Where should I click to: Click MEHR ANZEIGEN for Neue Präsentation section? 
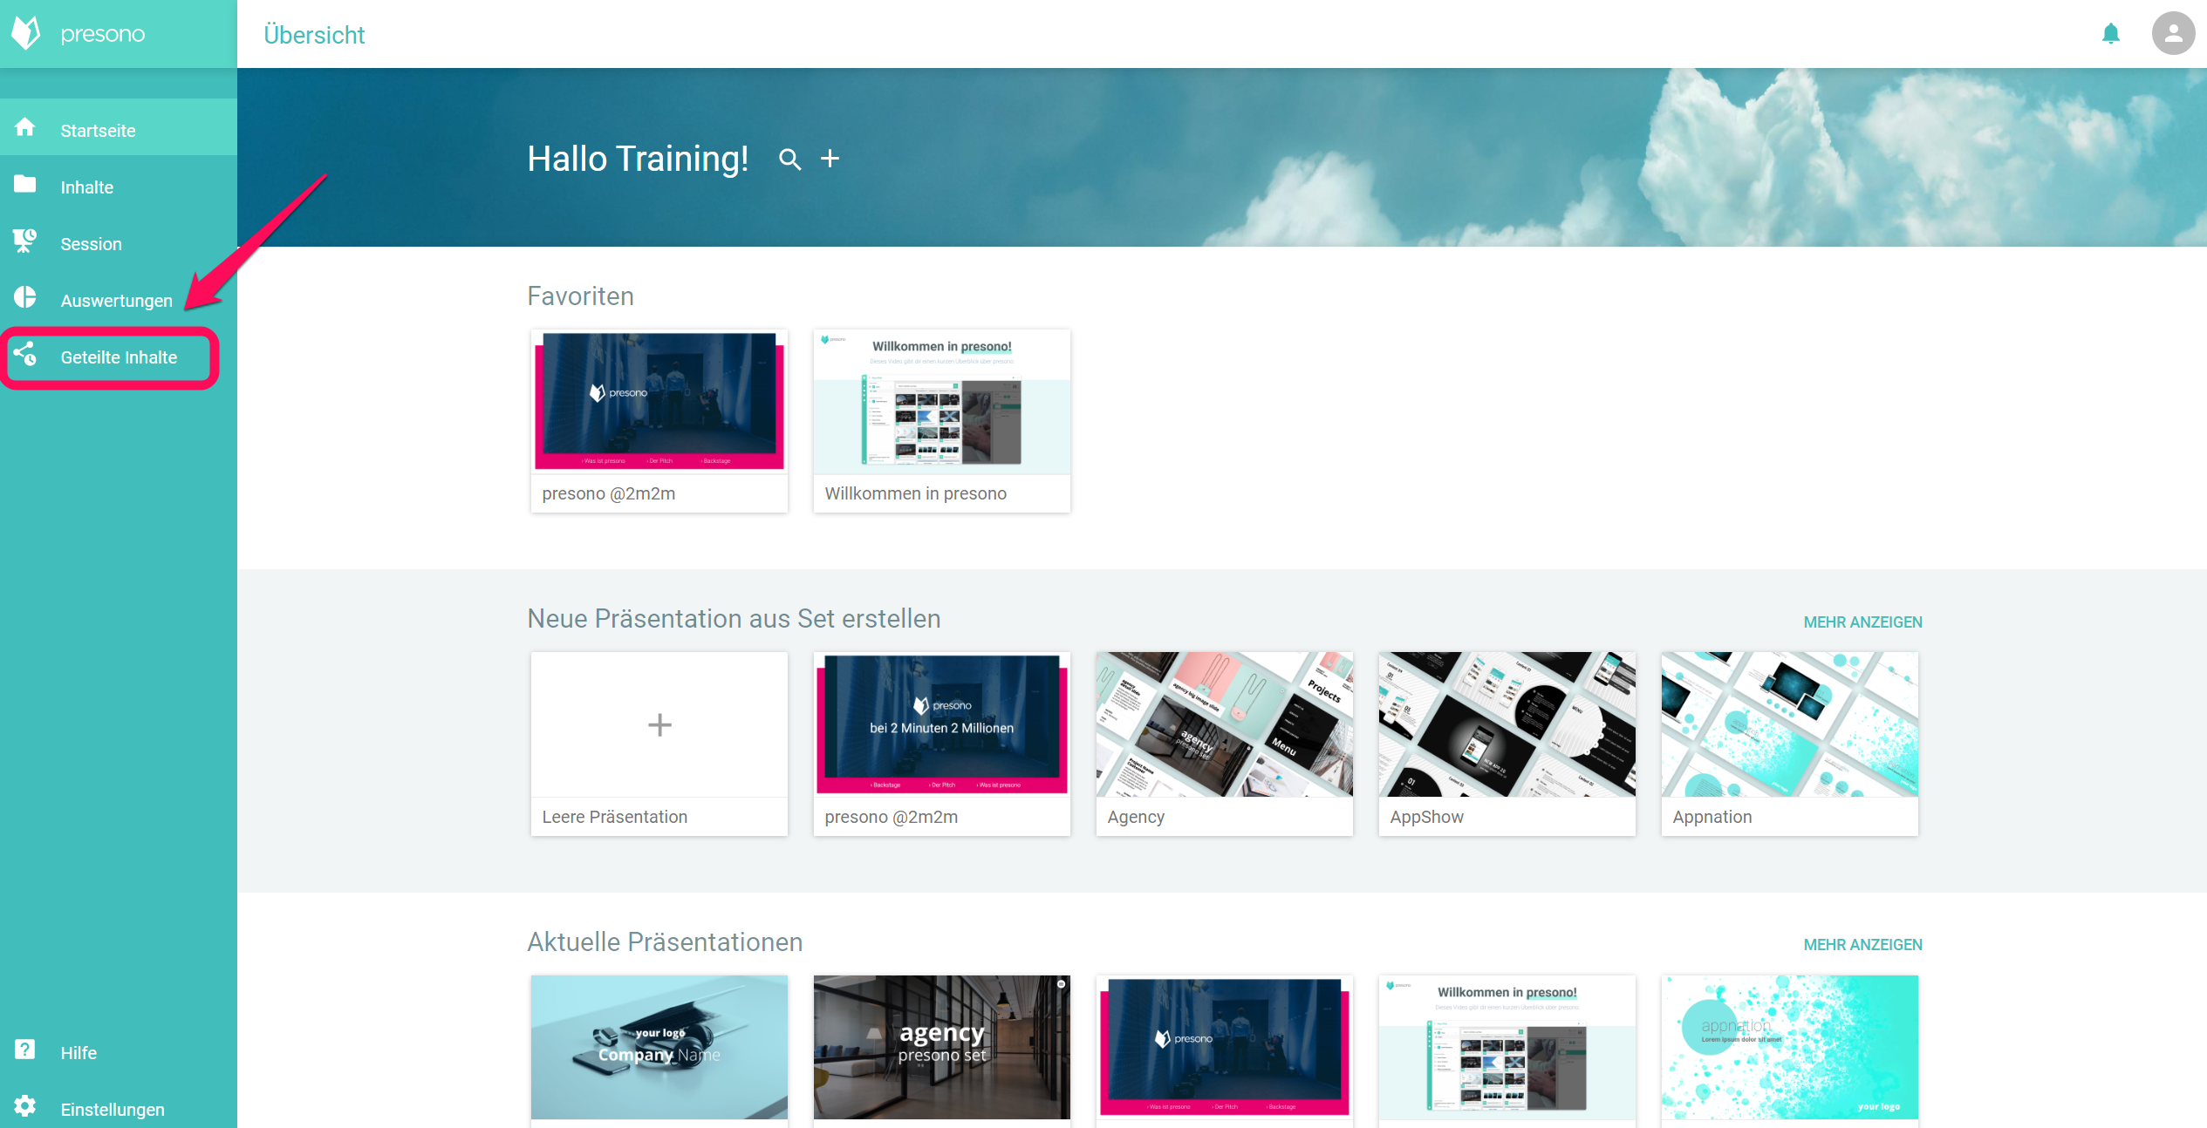point(1862,622)
